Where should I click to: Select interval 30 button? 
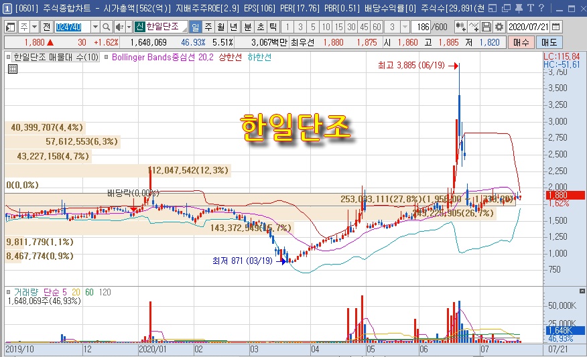coord(351,27)
